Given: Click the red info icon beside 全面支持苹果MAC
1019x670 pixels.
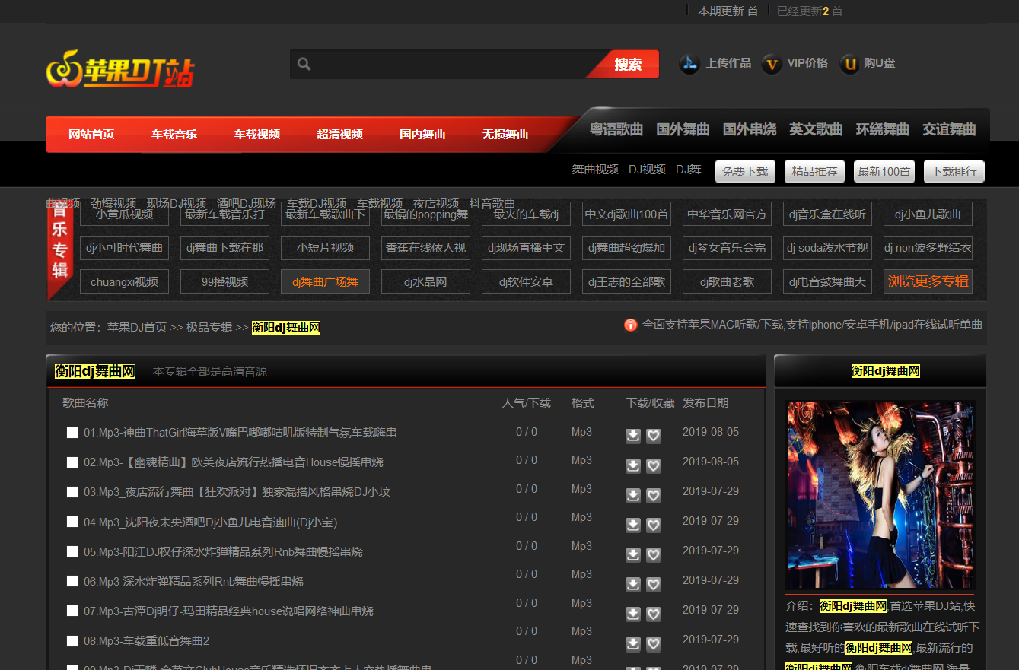Looking at the screenshot, I should tap(630, 325).
